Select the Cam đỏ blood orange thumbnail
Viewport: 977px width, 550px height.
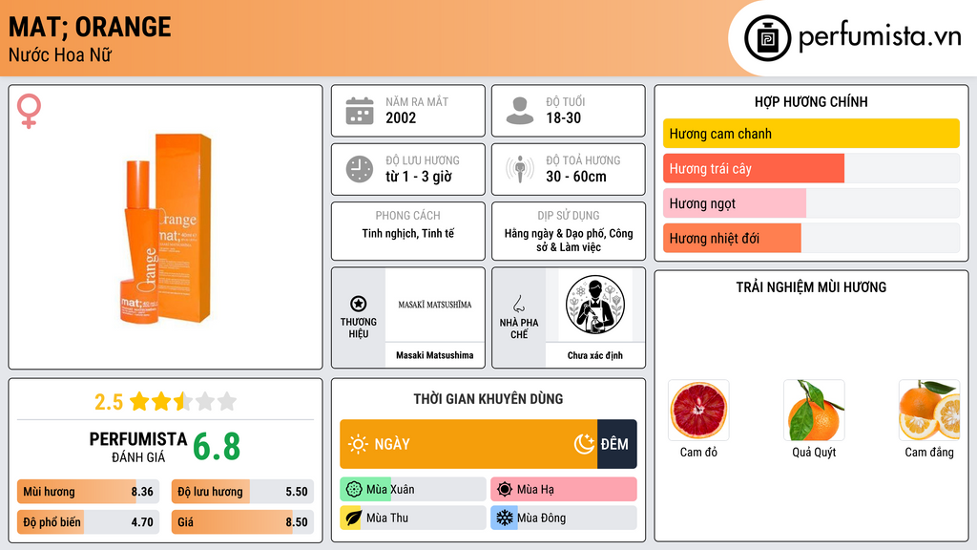(698, 411)
